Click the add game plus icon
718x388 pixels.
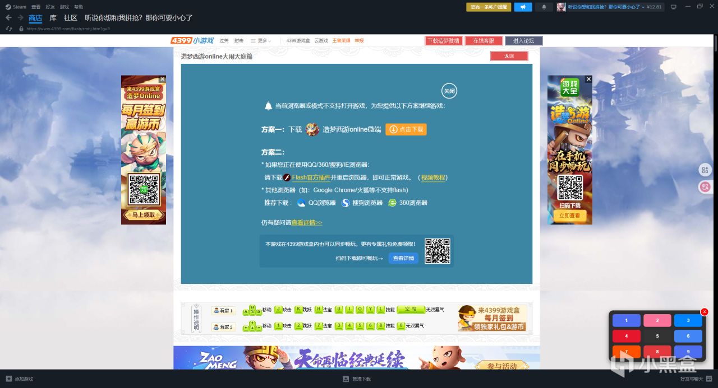[8, 379]
